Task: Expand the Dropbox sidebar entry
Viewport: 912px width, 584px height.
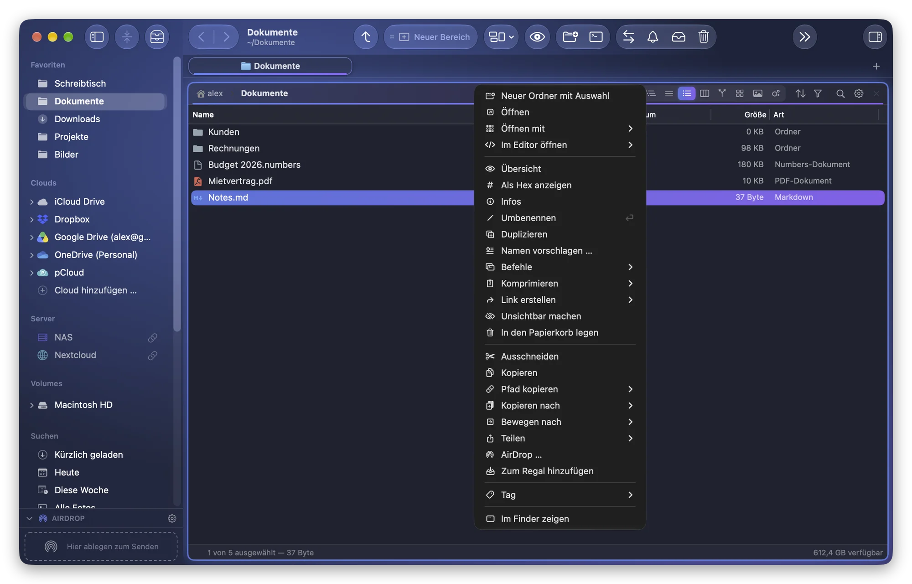Action: (x=31, y=220)
